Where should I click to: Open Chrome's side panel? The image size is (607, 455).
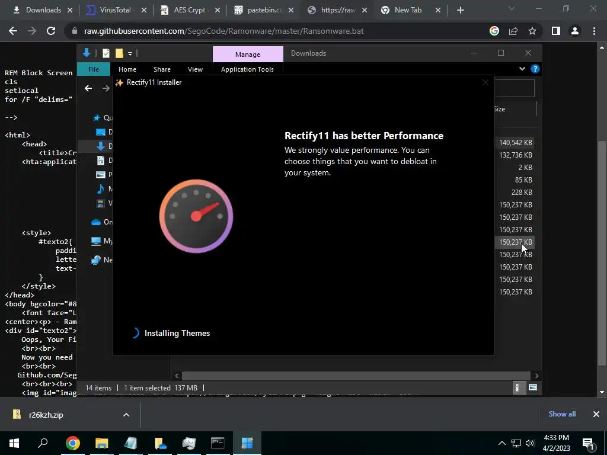point(556,31)
